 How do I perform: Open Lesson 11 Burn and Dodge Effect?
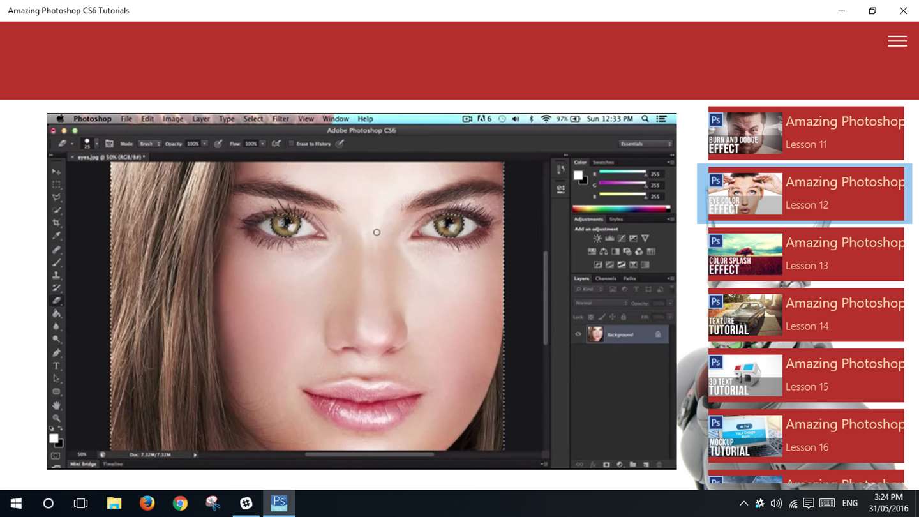click(806, 133)
